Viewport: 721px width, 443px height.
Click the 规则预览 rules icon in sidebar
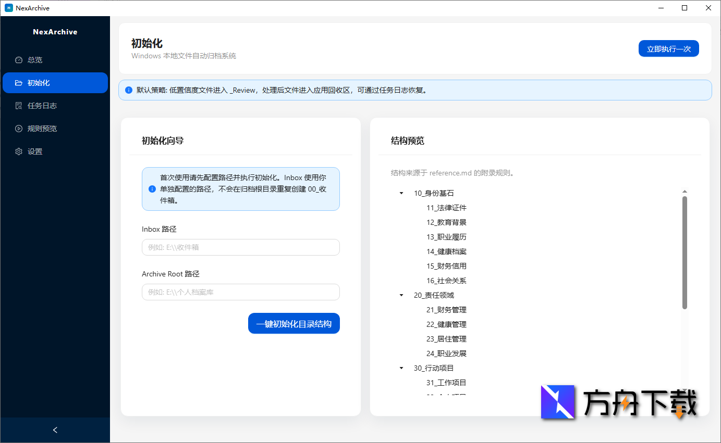pyautogui.click(x=19, y=128)
